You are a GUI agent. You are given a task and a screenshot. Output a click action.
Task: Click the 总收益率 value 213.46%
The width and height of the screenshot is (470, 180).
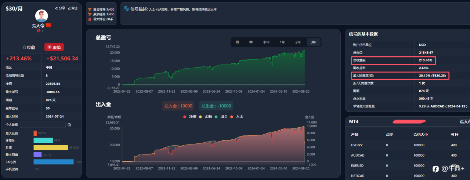point(426,60)
